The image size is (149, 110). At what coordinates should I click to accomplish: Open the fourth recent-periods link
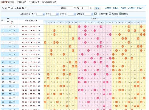[131, 8]
